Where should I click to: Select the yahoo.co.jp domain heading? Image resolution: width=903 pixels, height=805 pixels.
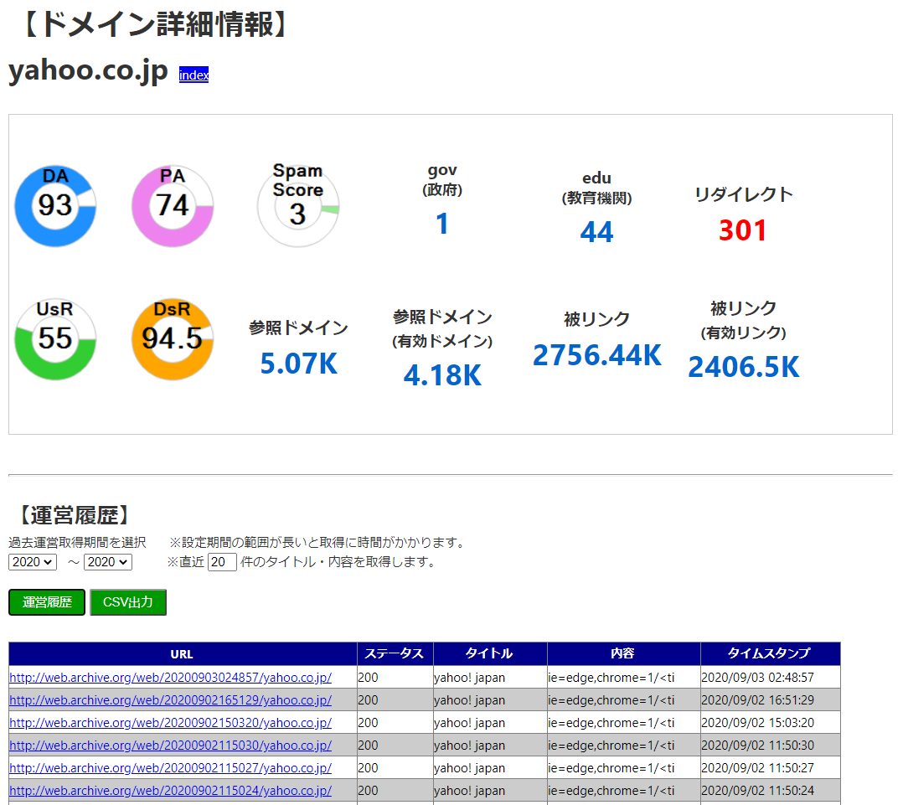[x=88, y=71]
